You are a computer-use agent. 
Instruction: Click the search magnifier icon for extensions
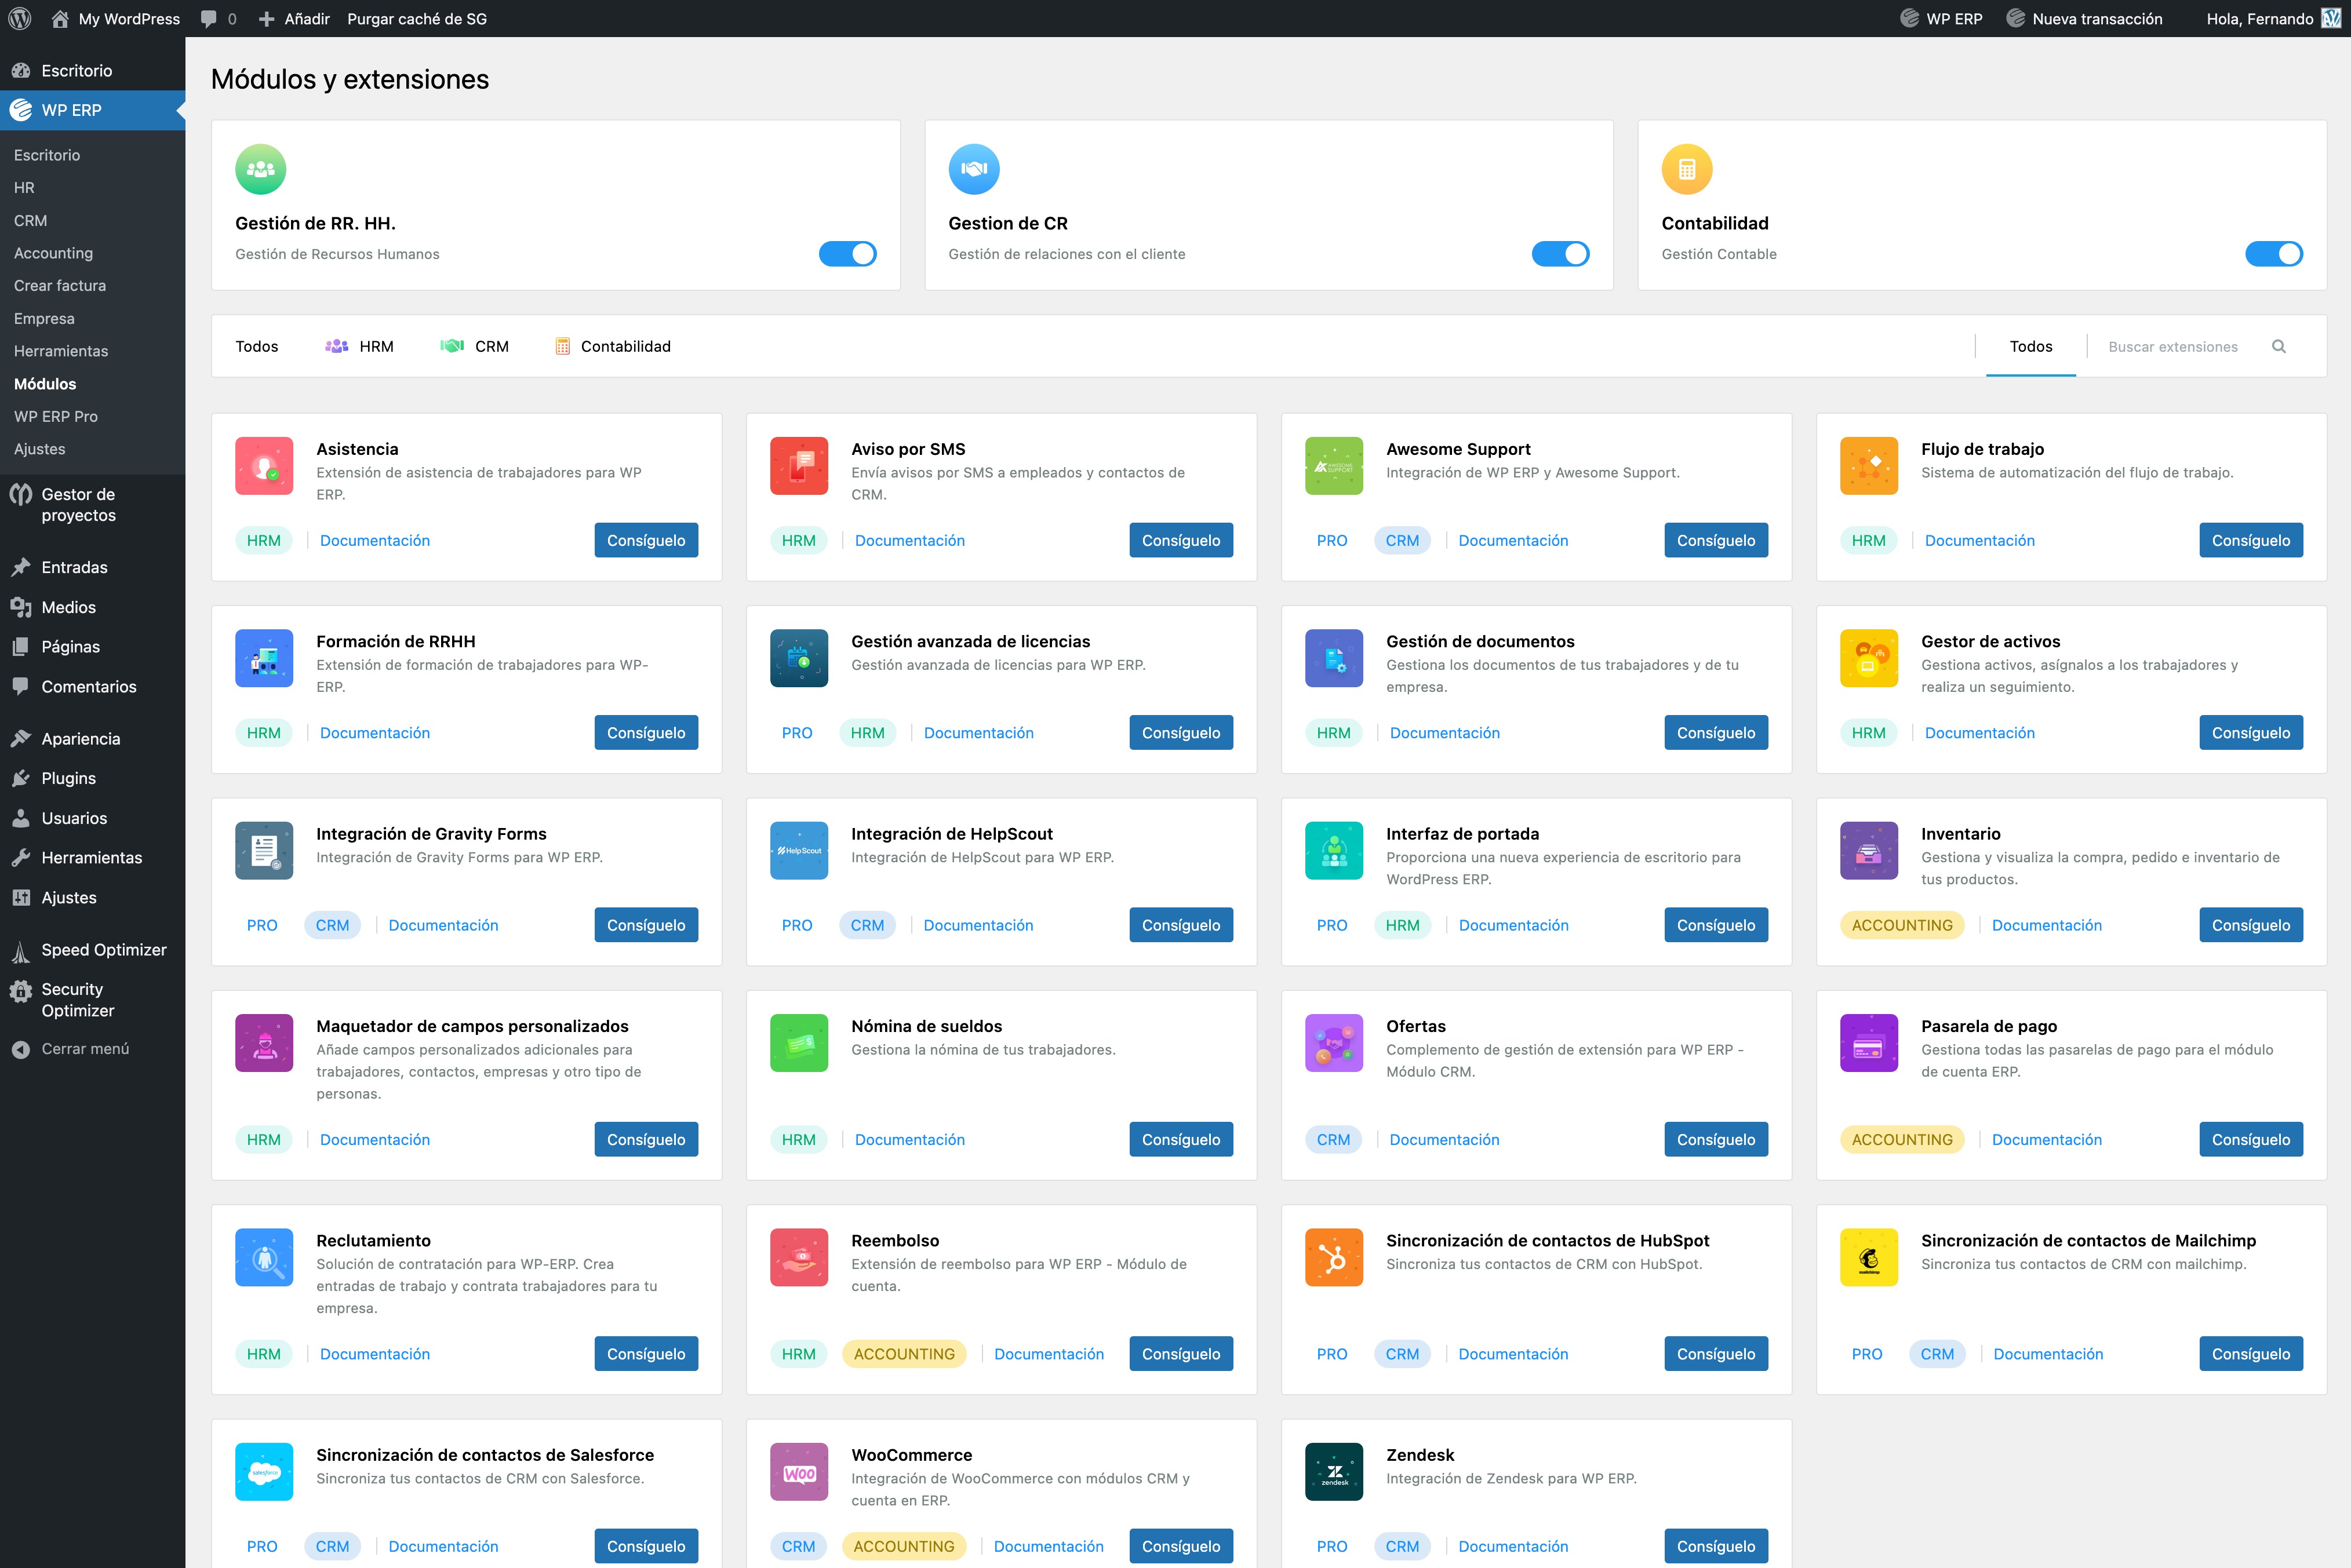2278,346
